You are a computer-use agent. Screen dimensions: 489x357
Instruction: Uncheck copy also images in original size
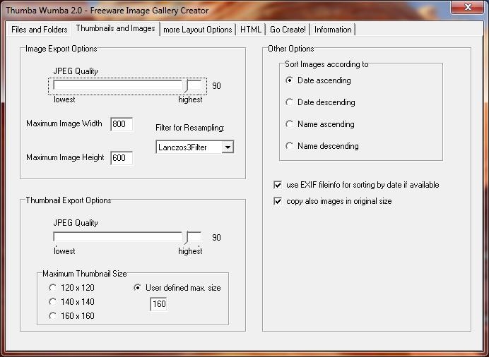[x=278, y=201]
